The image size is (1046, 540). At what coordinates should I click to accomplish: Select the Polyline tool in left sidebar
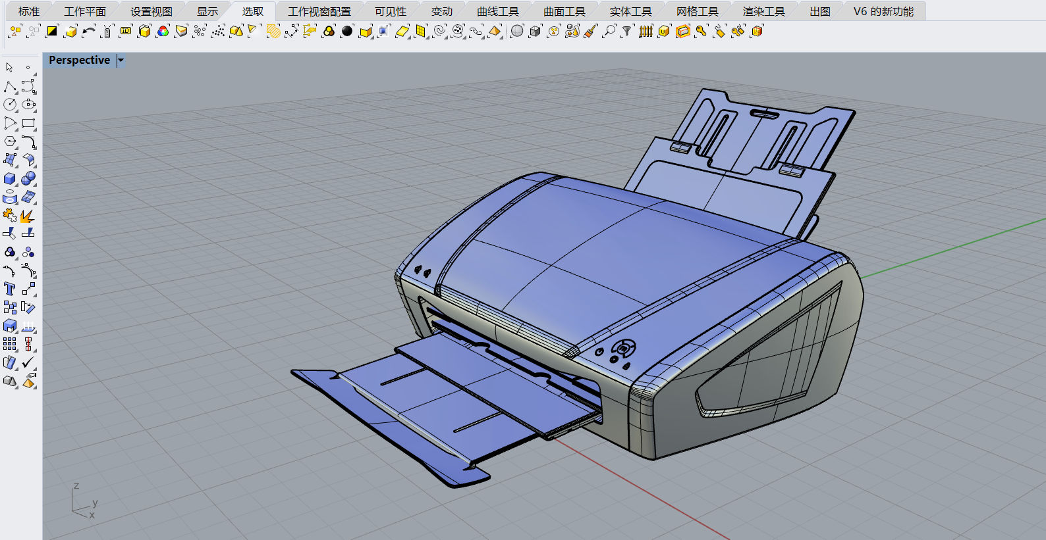[10, 86]
